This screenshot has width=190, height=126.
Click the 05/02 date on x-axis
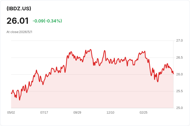11,113
